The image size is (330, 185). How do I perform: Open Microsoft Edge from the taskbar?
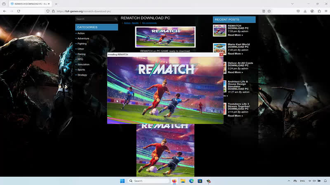pyautogui.click(x=191, y=181)
